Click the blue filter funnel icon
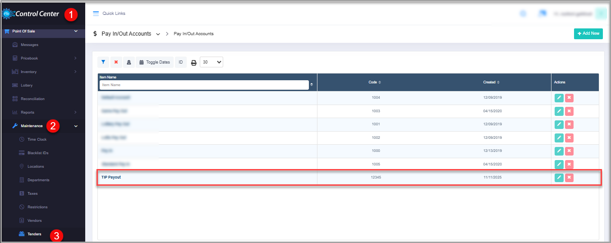 click(103, 62)
